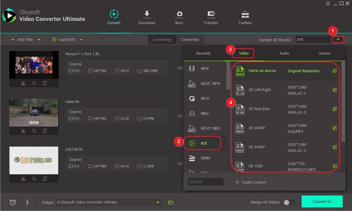Viewport: 352px width, 211px height.
Task: Open the Monza F-1 Part 1.flv thumbnail
Action: coord(34,65)
